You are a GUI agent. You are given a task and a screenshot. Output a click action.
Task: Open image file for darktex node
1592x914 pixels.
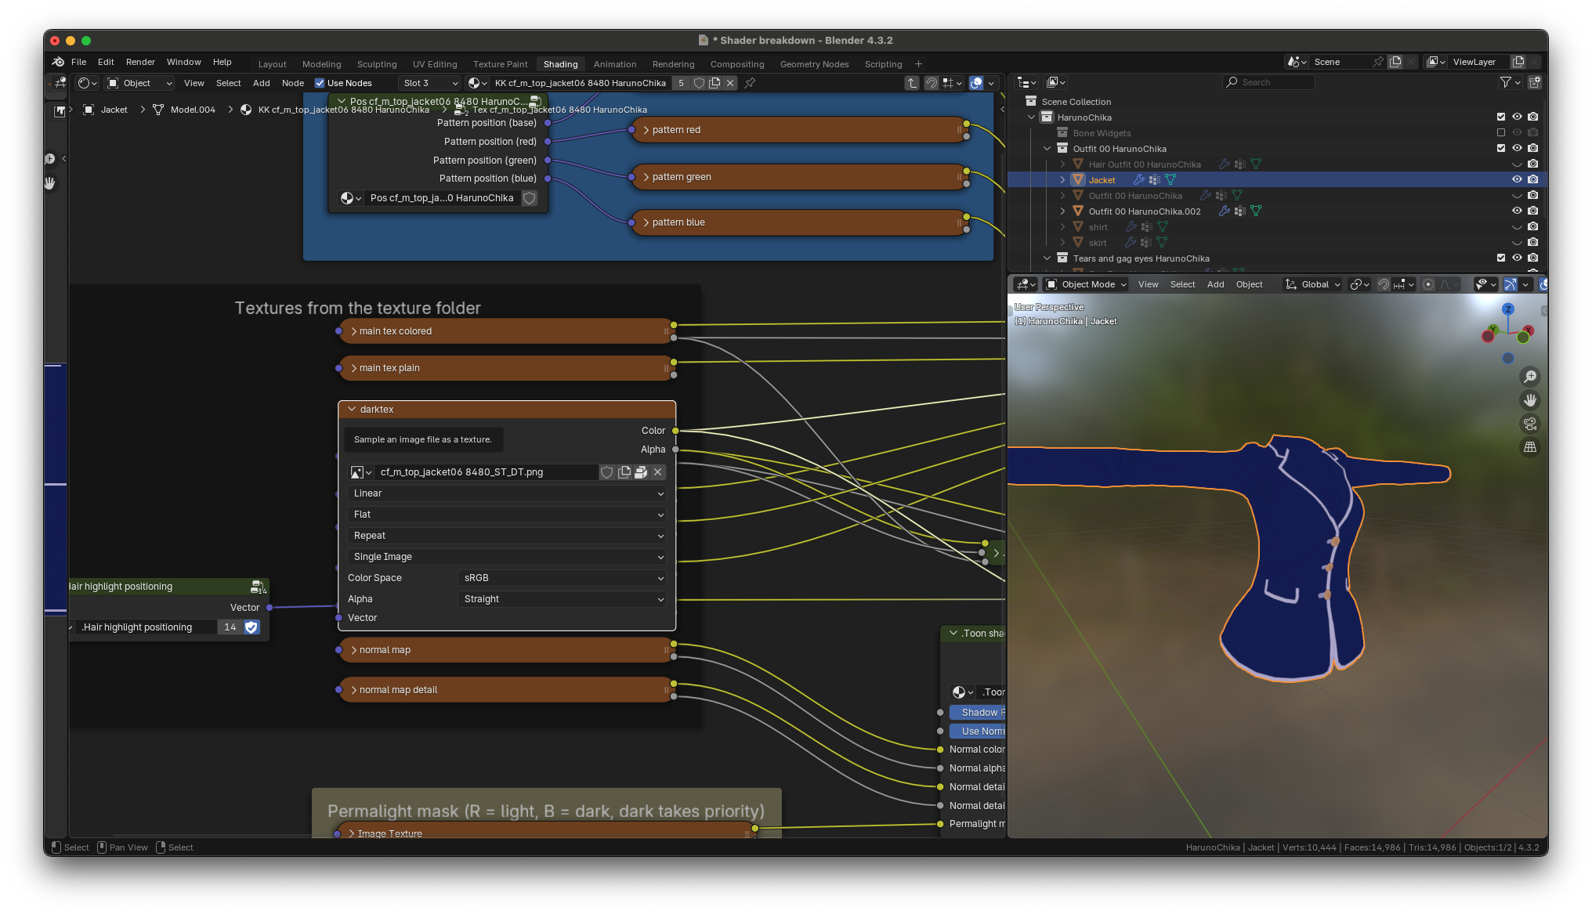[641, 472]
